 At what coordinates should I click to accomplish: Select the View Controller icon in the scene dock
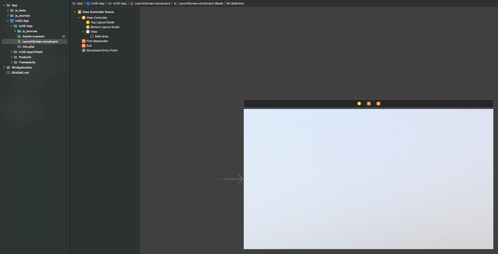(x=359, y=104)
